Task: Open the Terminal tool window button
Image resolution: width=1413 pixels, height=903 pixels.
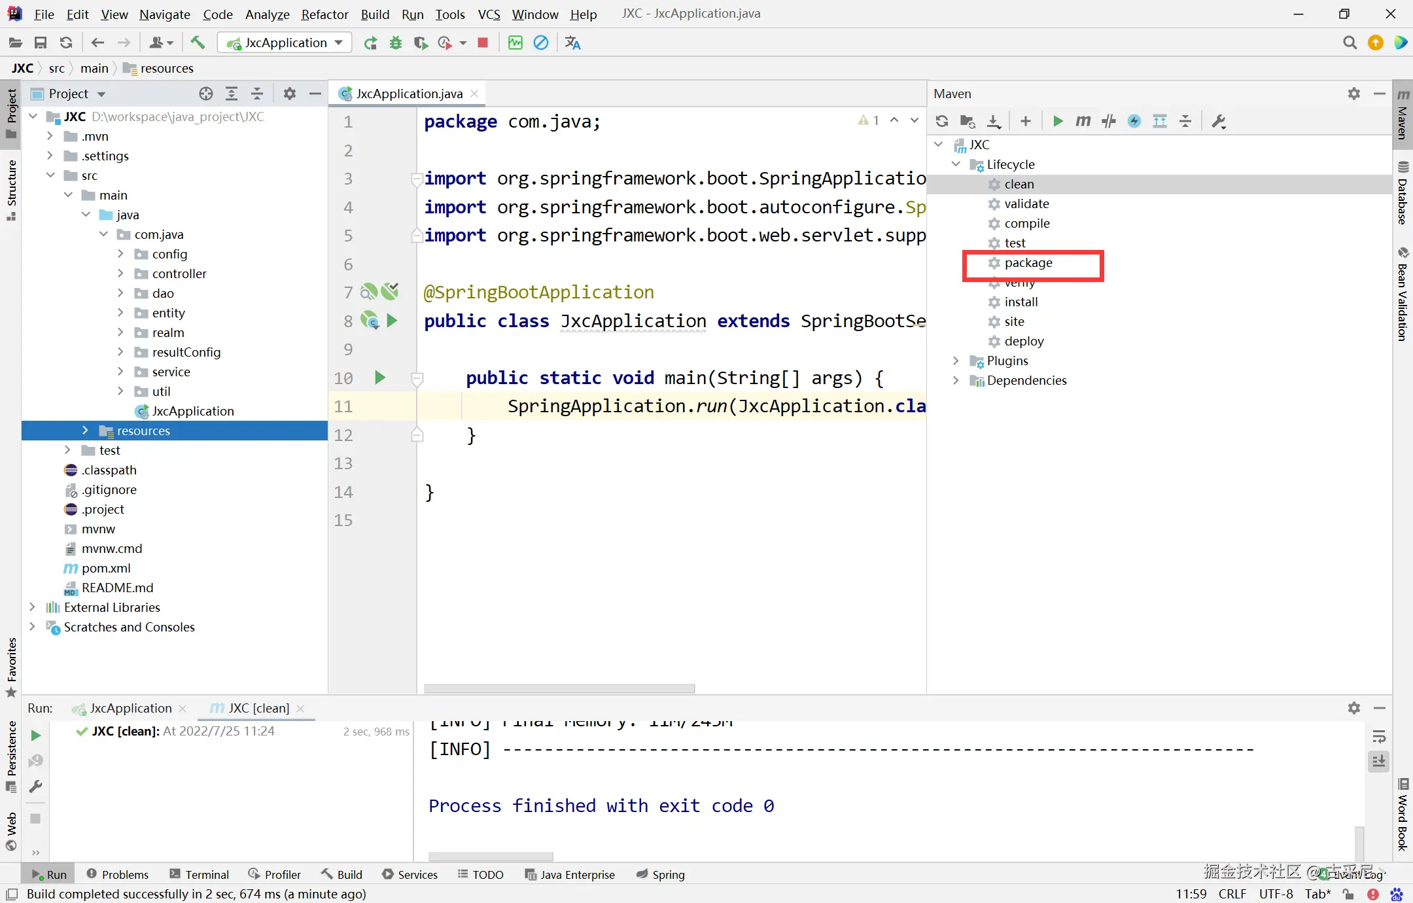Action: pos(200,874)
